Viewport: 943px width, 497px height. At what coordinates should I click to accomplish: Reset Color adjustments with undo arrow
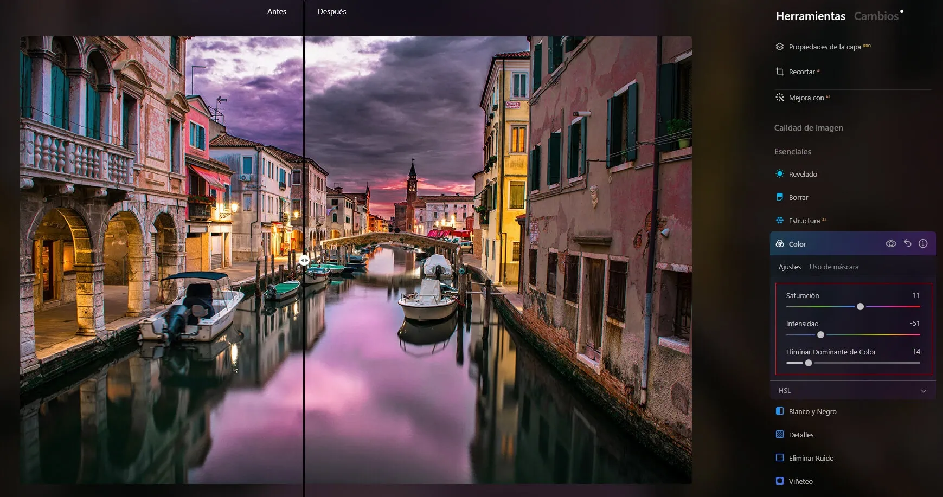coord(908,244)
